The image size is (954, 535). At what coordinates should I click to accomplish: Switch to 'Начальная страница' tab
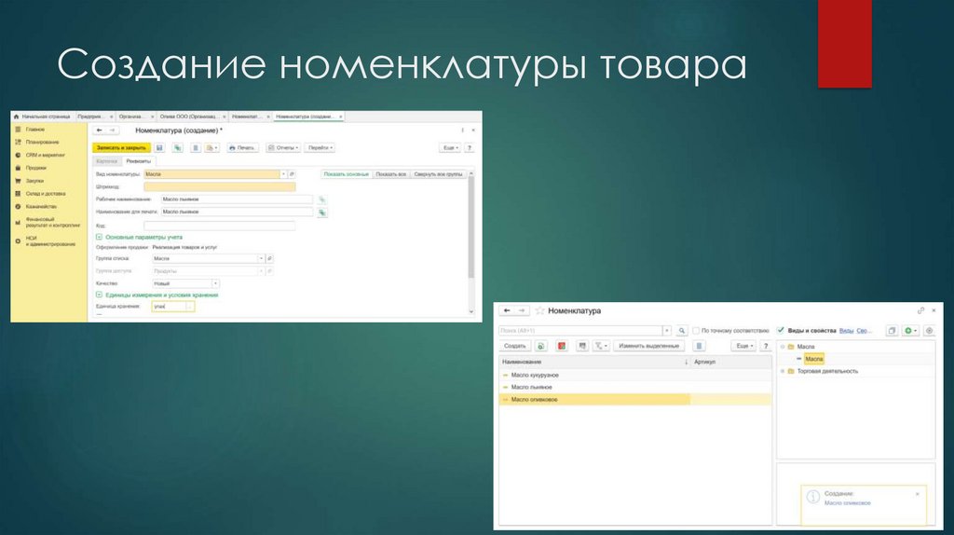point(42,117)
